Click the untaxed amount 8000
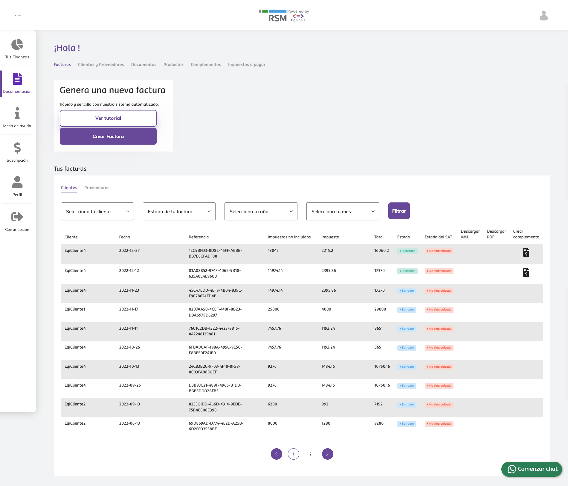Screen dimensions: 568x486 [273, 423]
